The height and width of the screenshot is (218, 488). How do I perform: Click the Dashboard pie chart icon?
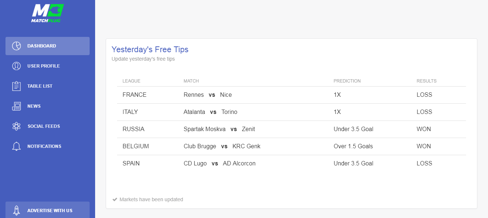pos(16,46)
